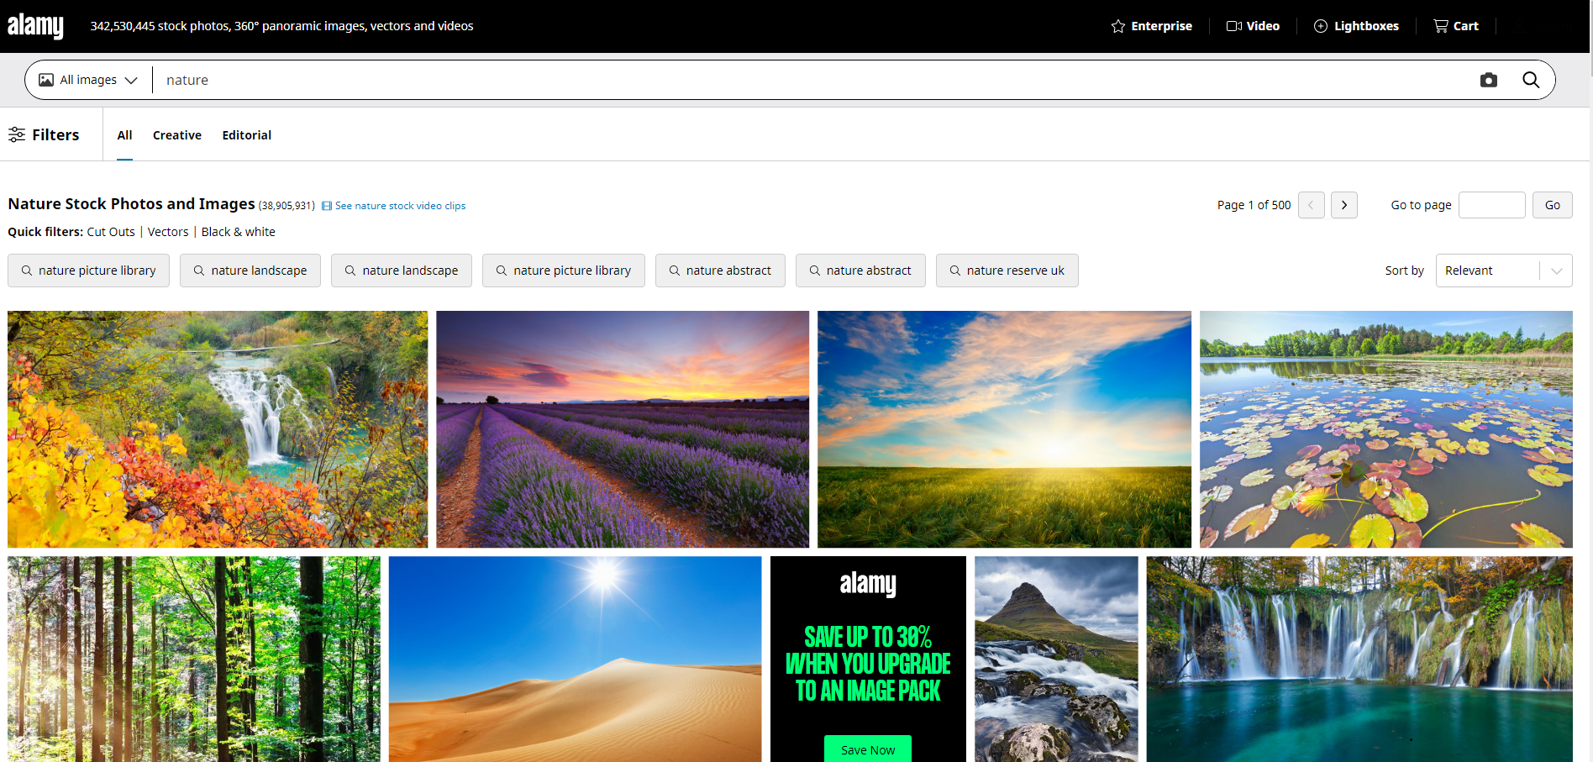Click the magnifying glass search icon
The image size is (1593, 762).
click(x=1530, y=80)
